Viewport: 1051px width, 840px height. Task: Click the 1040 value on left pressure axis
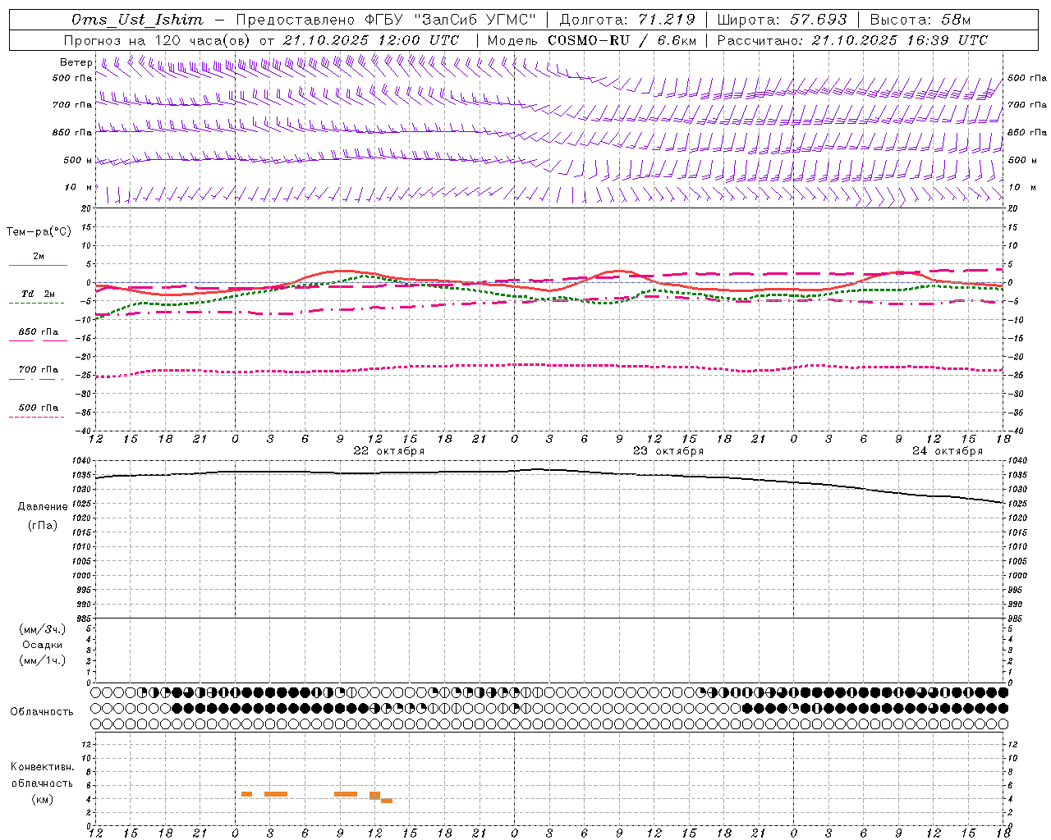(83, 460)
